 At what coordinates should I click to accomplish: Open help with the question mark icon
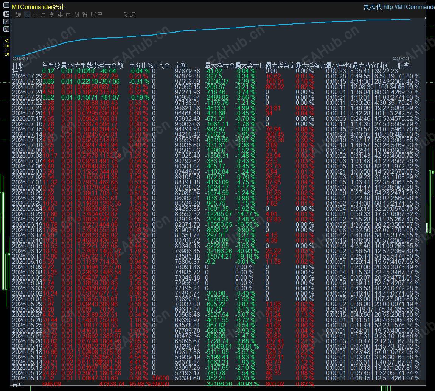pyautogui.click(x=6, y=22)
